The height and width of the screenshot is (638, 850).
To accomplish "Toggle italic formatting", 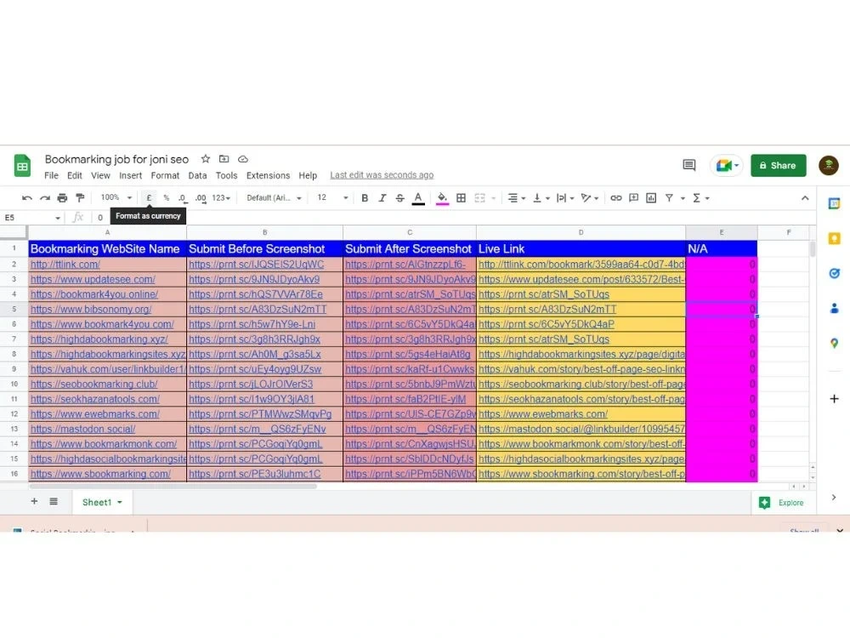I will pyautogui.click(x=382, y=198).
